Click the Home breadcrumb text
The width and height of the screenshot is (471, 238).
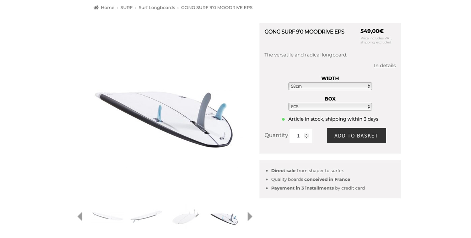coord(107,8)
